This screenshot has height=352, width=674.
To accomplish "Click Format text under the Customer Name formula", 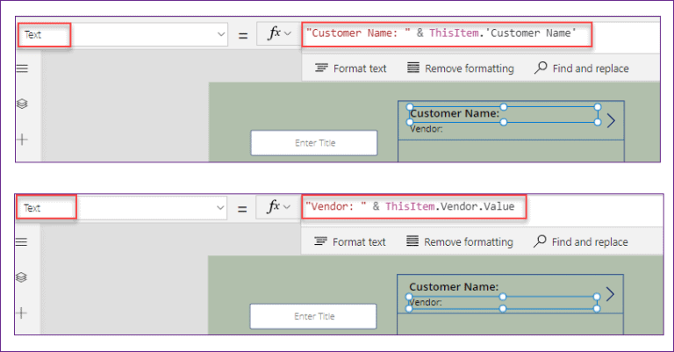I will click(351, 68).
